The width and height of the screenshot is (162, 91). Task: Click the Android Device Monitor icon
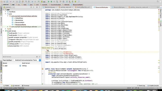click(x=75, y=2)
